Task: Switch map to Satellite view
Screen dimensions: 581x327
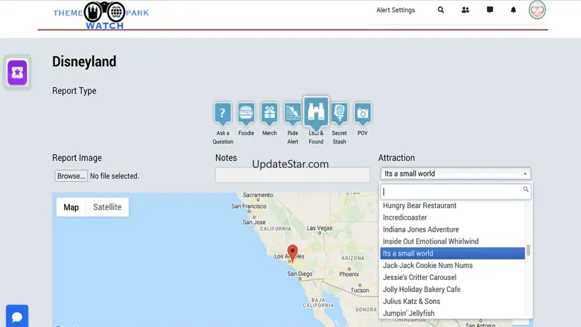Action: 107,207
